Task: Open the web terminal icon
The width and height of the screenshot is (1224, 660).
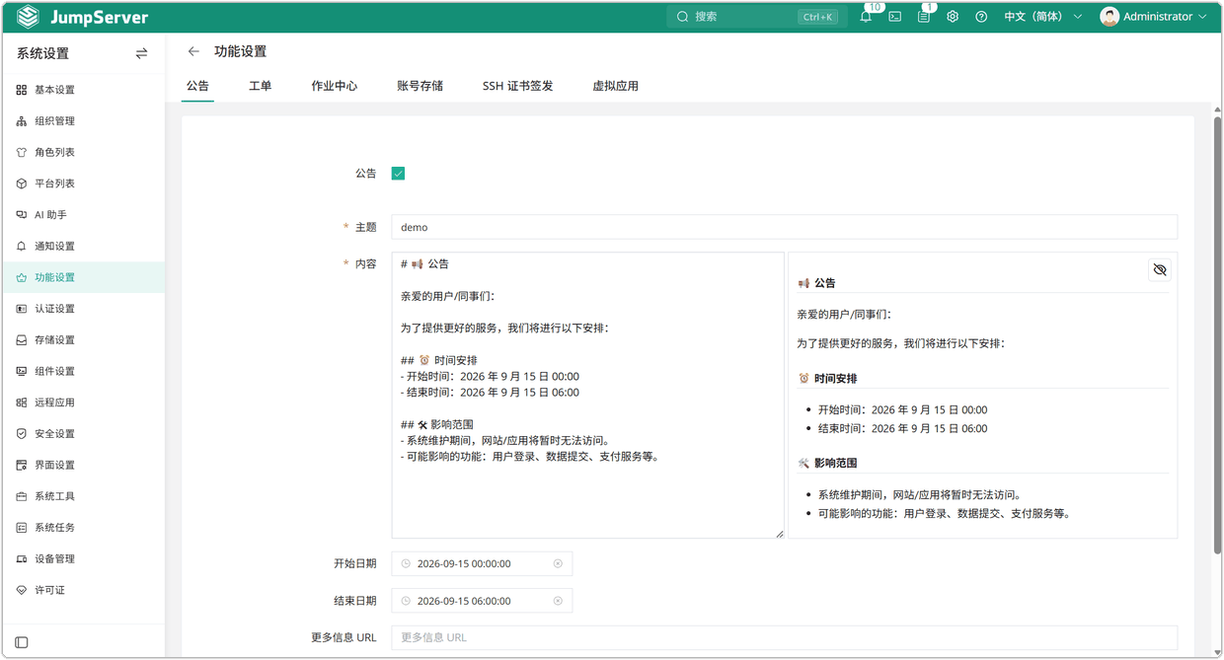Action: (x=894, y=17)
